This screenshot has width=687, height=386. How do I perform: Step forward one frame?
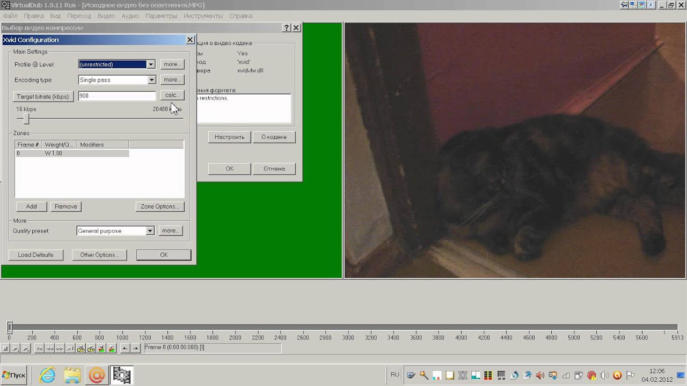point(60,348)
